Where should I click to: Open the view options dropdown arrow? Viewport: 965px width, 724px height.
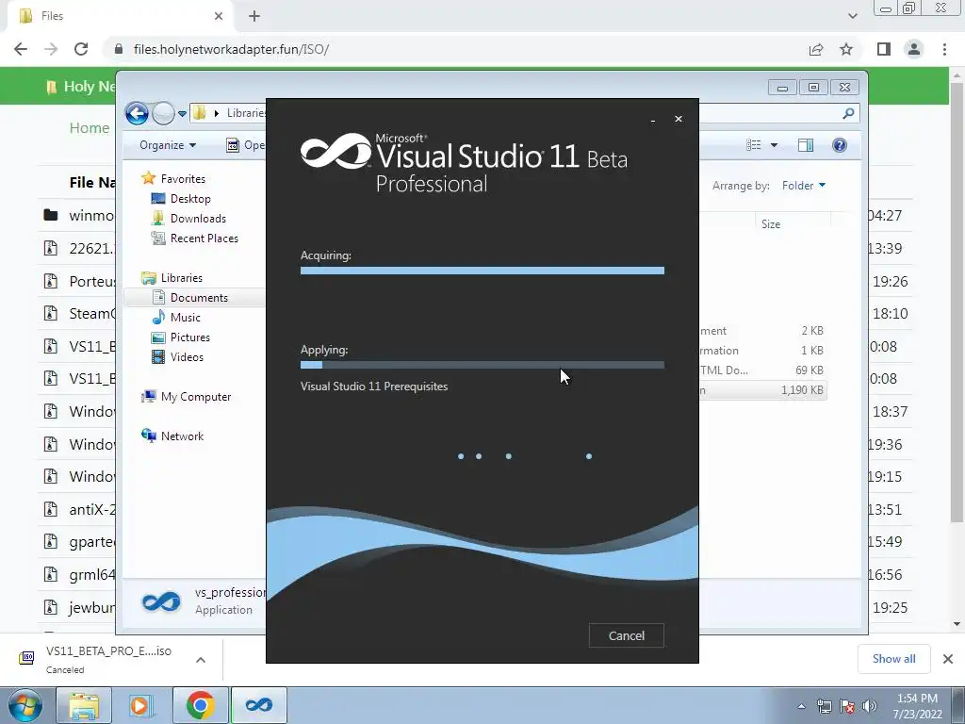tap(775, 145)
